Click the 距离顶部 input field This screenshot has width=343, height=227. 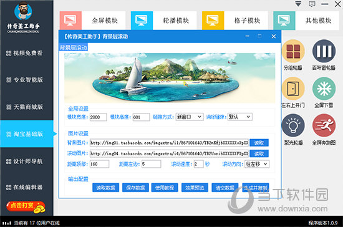click(x=99, y=164)
